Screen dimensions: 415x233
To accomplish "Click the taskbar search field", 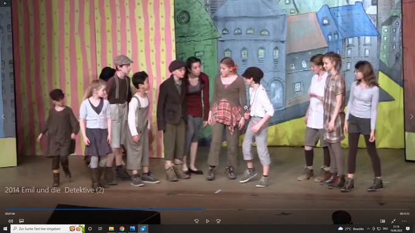I will [47, 229].
